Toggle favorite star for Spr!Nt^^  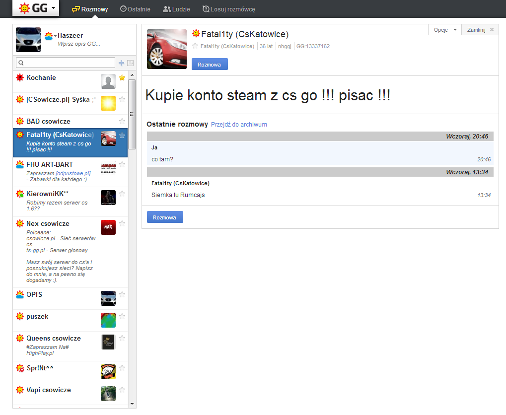[122, 368]
